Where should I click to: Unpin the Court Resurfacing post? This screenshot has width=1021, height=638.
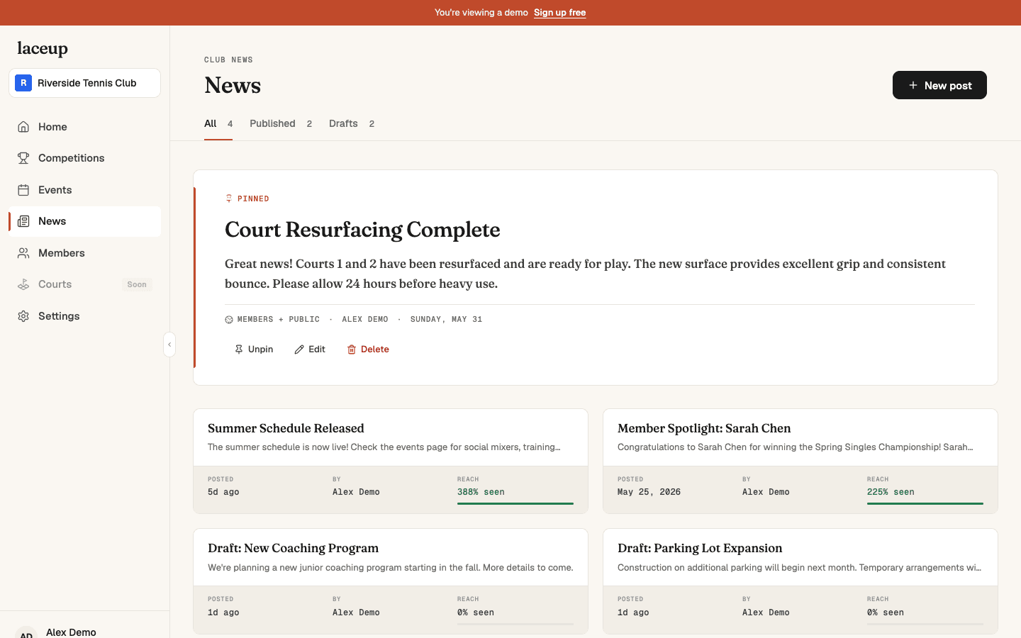coord(254,349)
